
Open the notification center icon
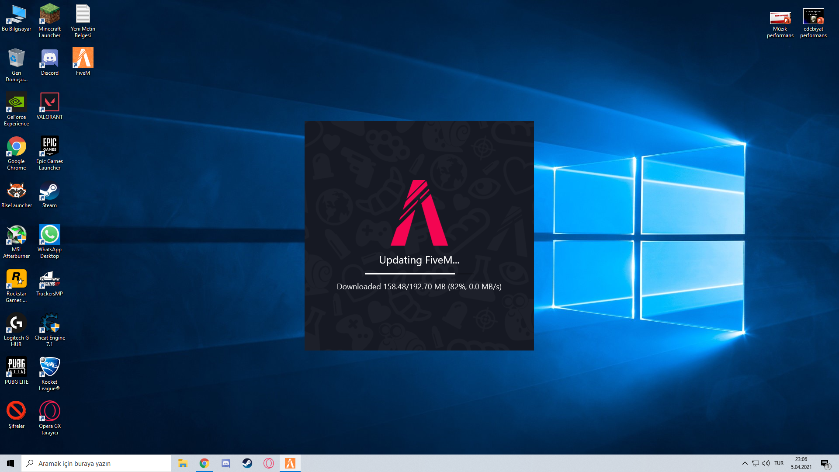[825, 463]
